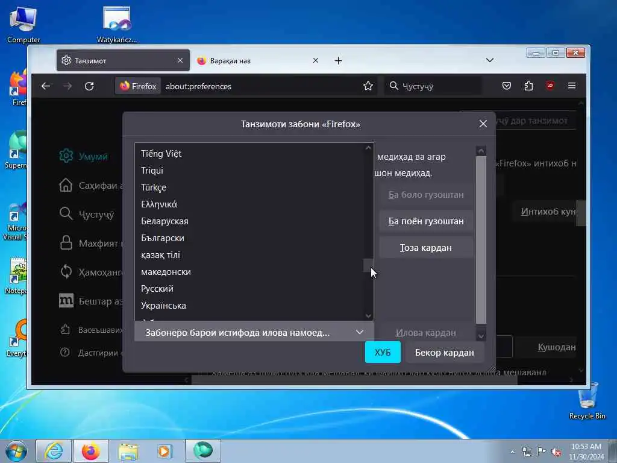617x463 pixels.
Task: Close the Варақаи нав tab
Action: click(316, 60)
